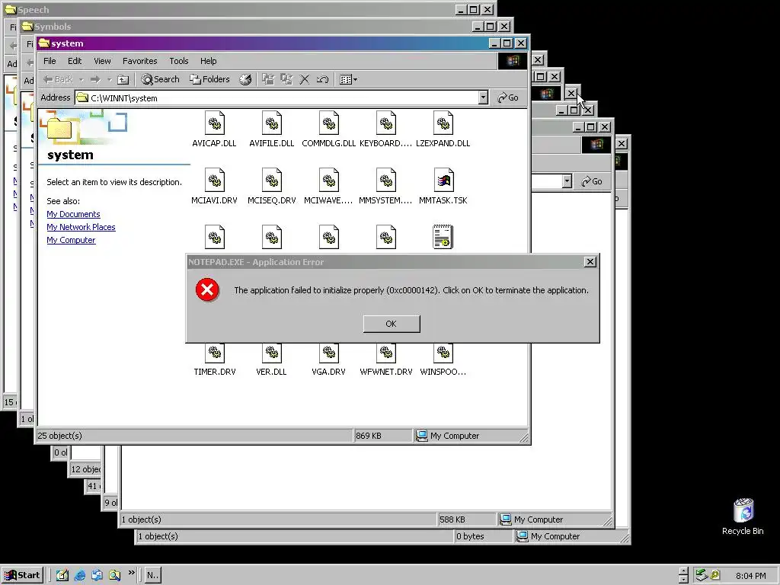Expand the Address dropdown in the background window

click(567, 181)
